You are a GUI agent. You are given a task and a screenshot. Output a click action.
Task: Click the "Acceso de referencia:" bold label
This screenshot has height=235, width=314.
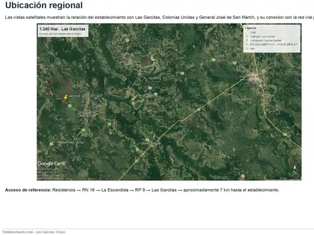[x=28, y=190]
